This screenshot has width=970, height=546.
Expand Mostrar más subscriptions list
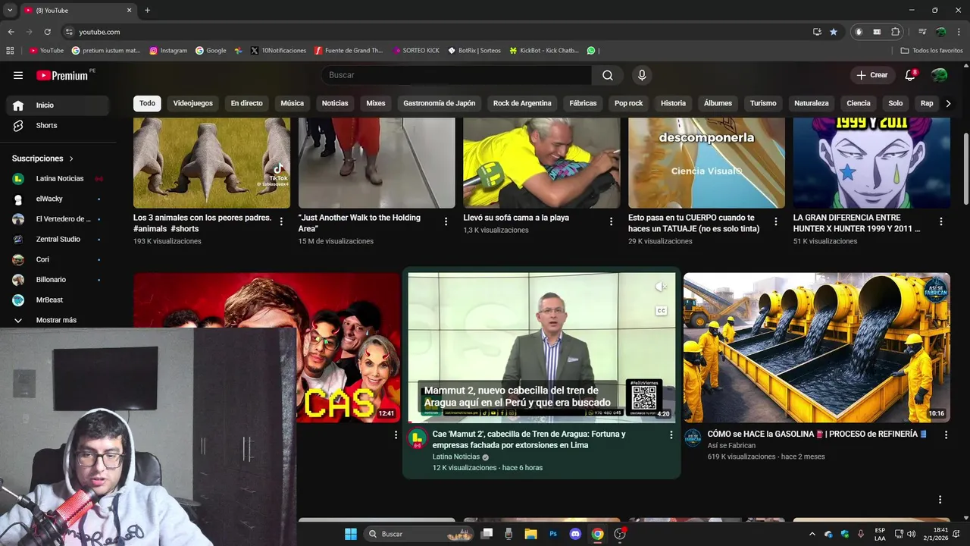(58, 320)
